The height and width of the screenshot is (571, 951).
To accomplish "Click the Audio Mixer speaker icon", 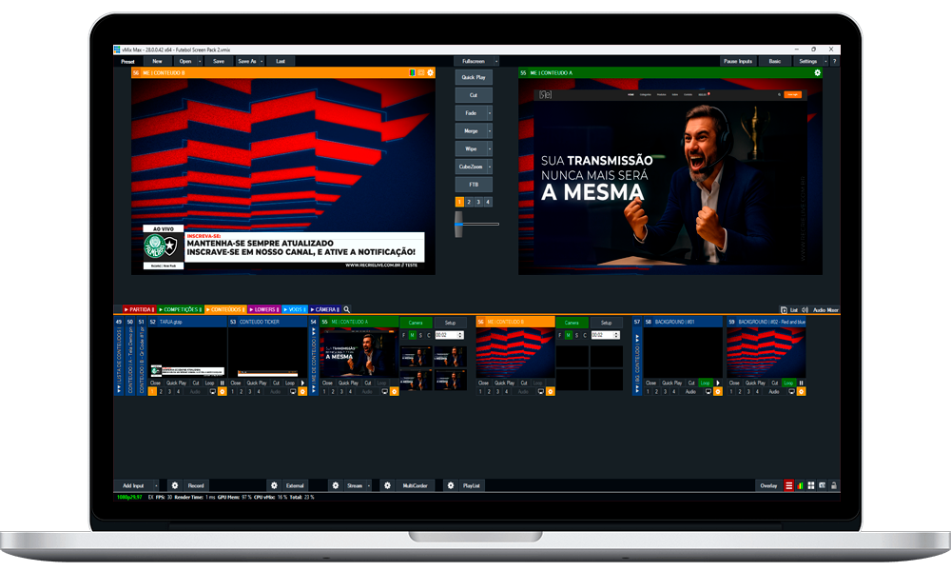I will (806, 309).
